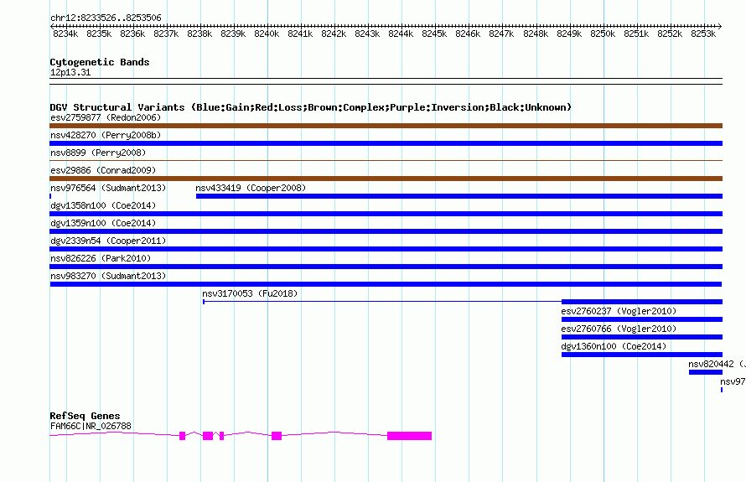This screenshot has height=482, width=746.
Task: Click nsv976564 (Sudmant2013) label
Action: tap(108, 188)
